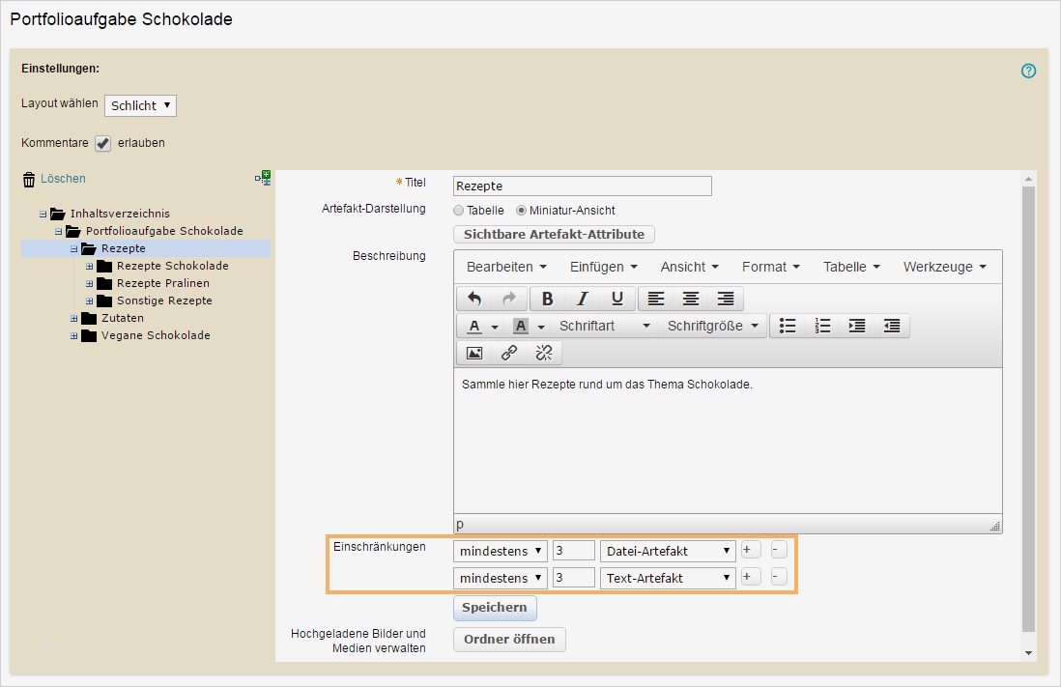The height and width of the screenshot is (687, 1061).
Task: Click the undo arrow in editor
Action: point(474,299)
